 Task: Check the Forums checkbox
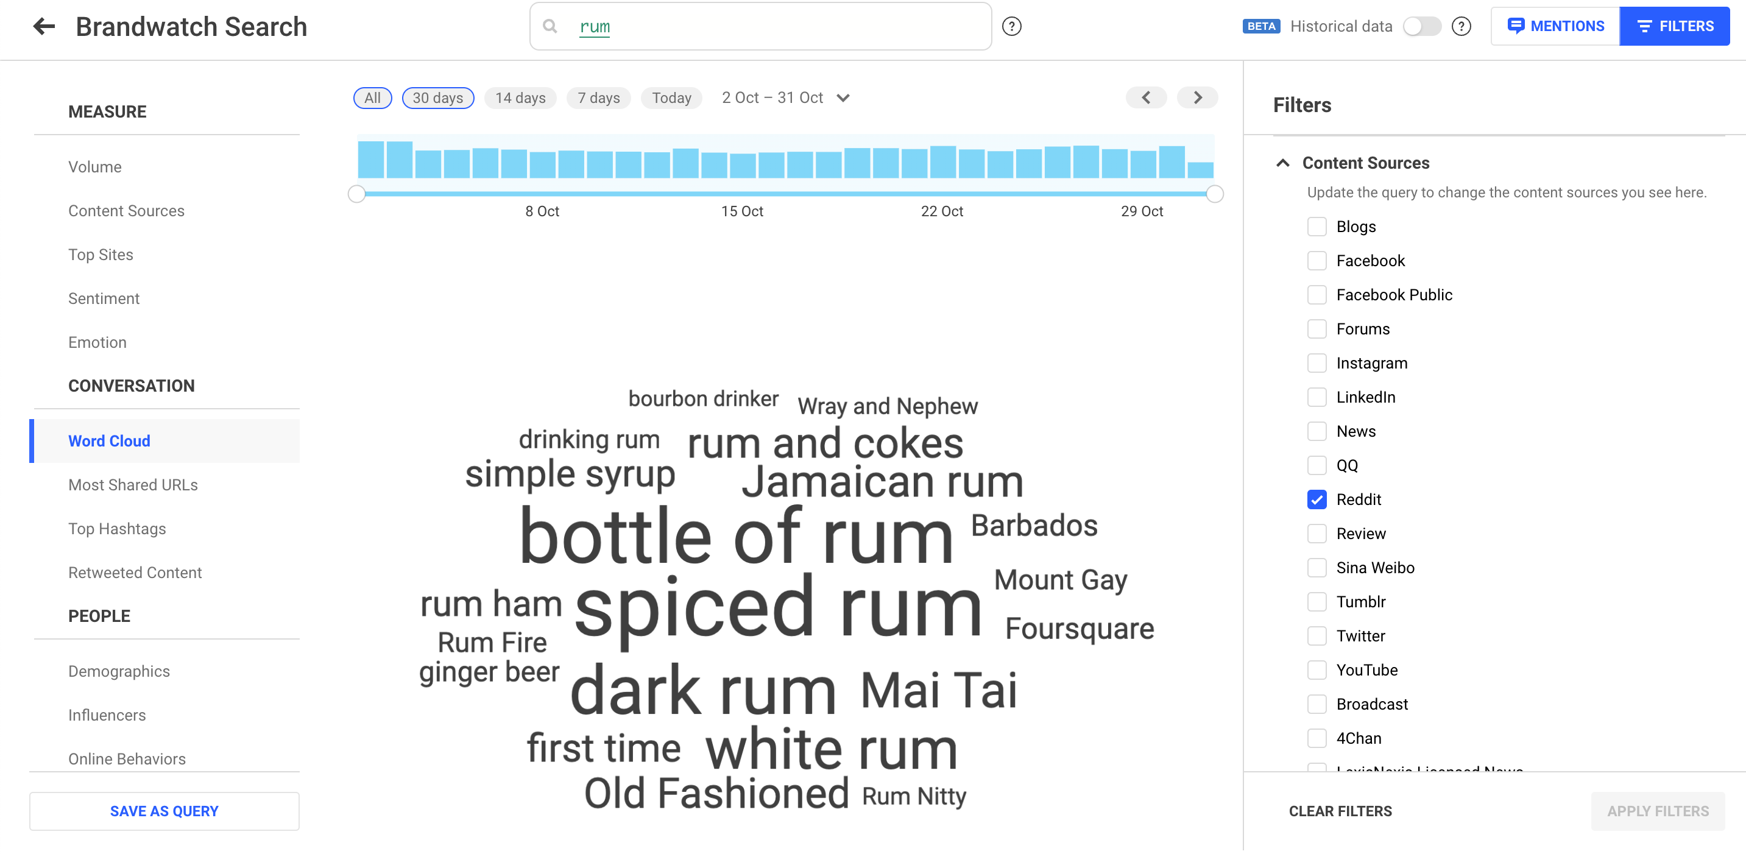pyautogui.click(x=1317, y=329)
